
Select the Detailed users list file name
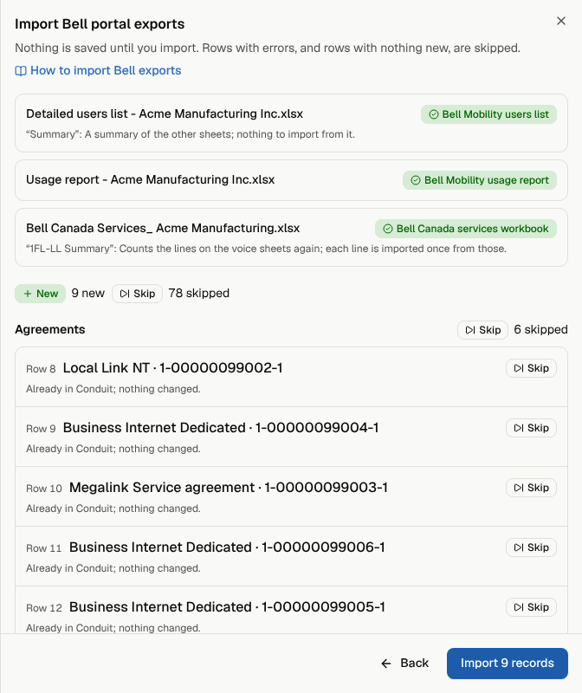point(165,114)
